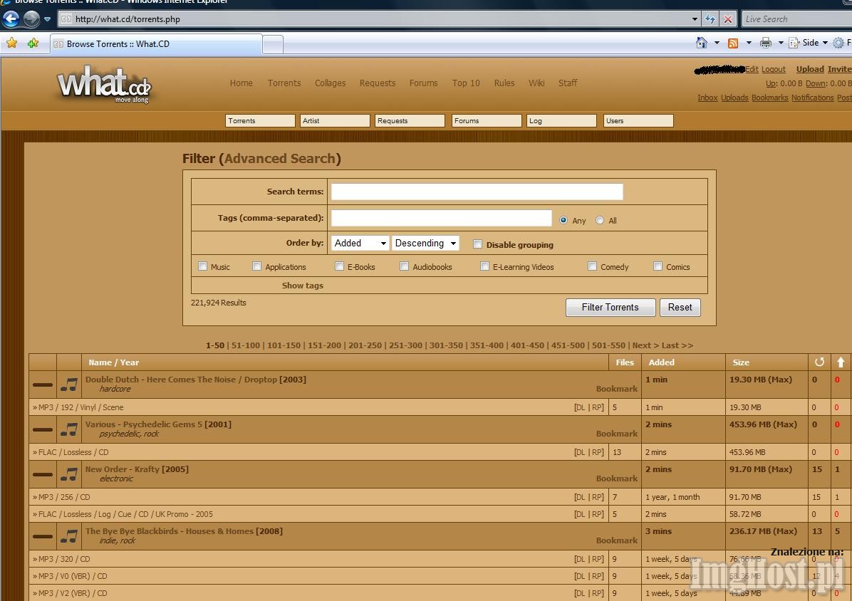
Task: Open the Collages menu item
Action: [x=331, y=83]
